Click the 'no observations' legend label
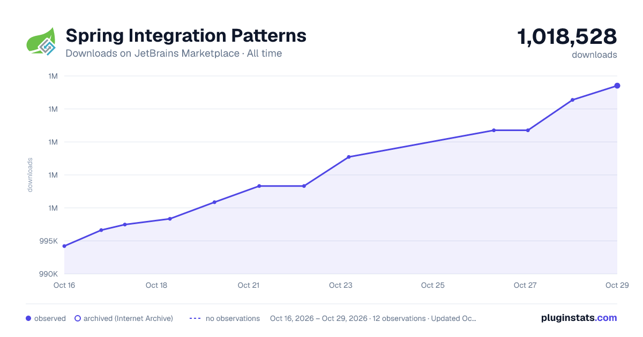The image size is (643, 337). click(233, 318)
